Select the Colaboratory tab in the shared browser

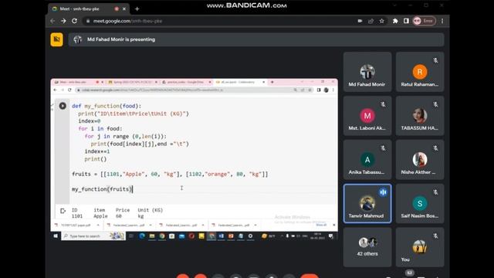pos(240,83)
